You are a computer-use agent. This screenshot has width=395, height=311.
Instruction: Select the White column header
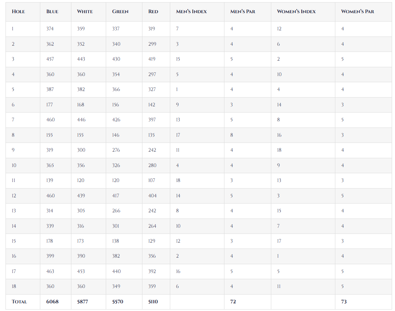(x=85, y=12)
